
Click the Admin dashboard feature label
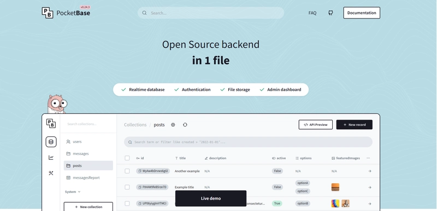coord(284,89)
